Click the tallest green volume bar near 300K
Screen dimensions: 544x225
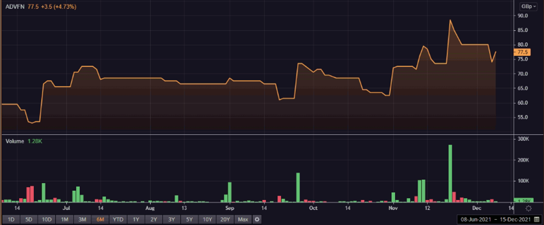pyautogui.click(x=450, y=174)
